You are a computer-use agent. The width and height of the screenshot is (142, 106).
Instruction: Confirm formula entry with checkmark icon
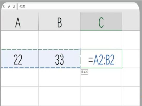pyautogui.click(x=9, y=7)
